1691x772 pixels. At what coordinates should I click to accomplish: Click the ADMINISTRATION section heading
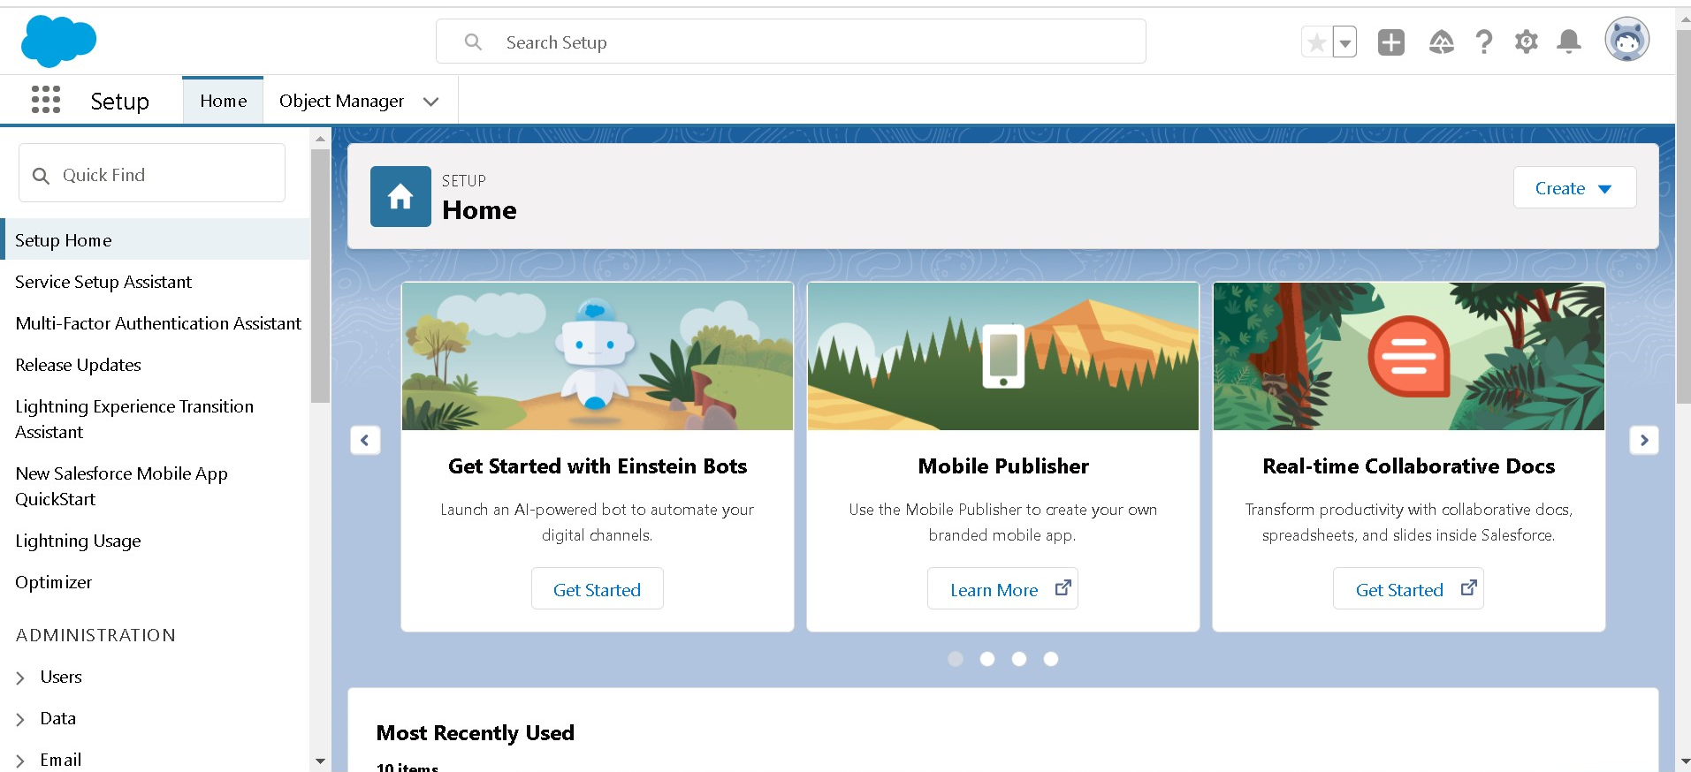(95, 635)
